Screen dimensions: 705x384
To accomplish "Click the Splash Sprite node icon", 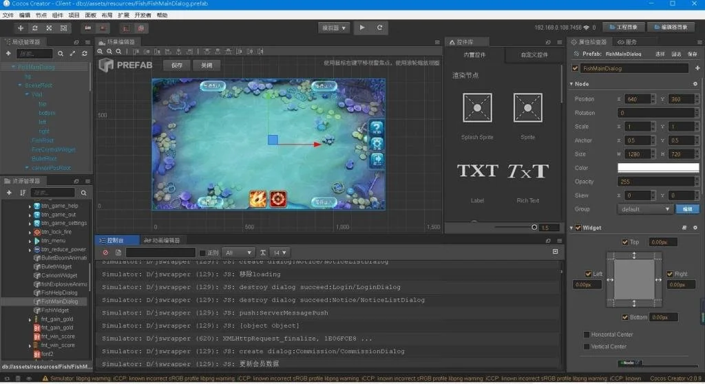I will coord(477,109).
